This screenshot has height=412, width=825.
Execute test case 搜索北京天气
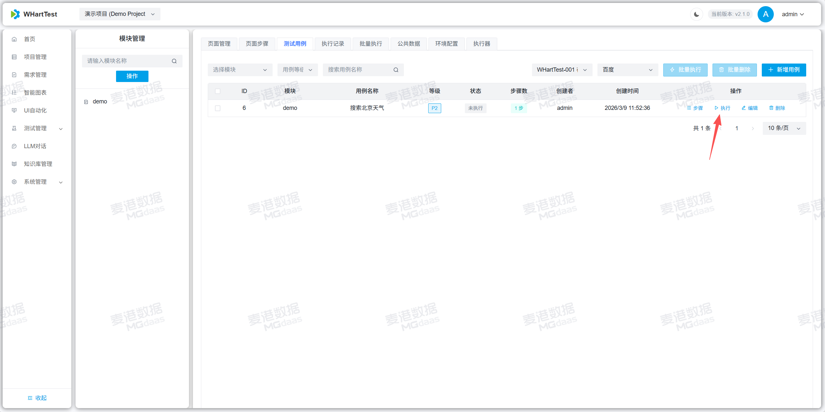tap(723, 108)
